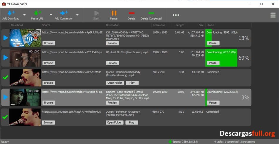
Task: Click Browse in the Eminem row
Action: click(x=49, y=102)
